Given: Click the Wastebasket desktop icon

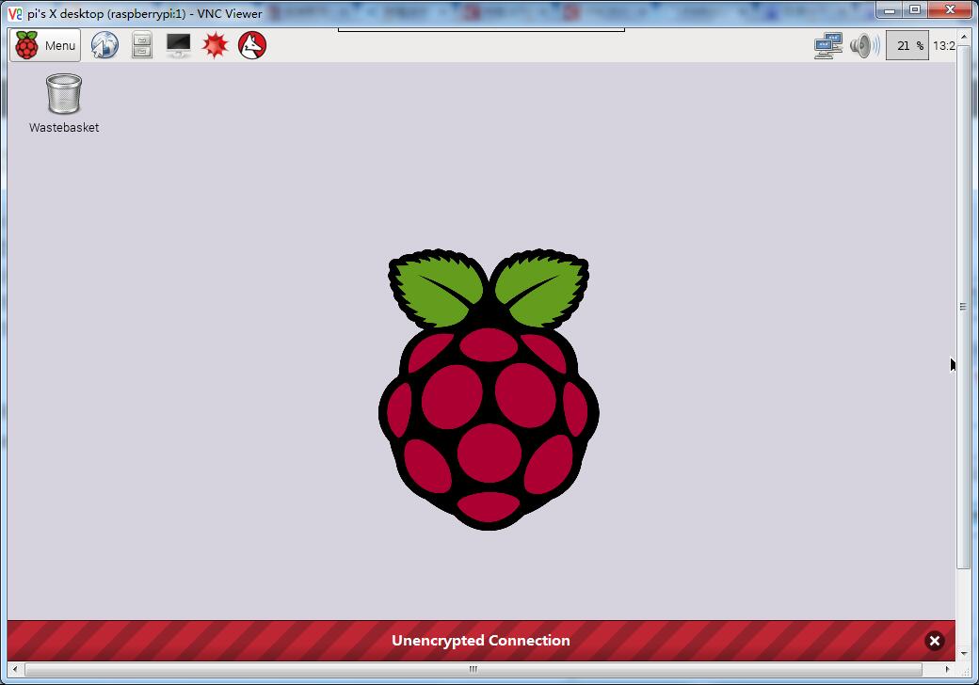Looking at the screenshot, I should pos(64,93).
